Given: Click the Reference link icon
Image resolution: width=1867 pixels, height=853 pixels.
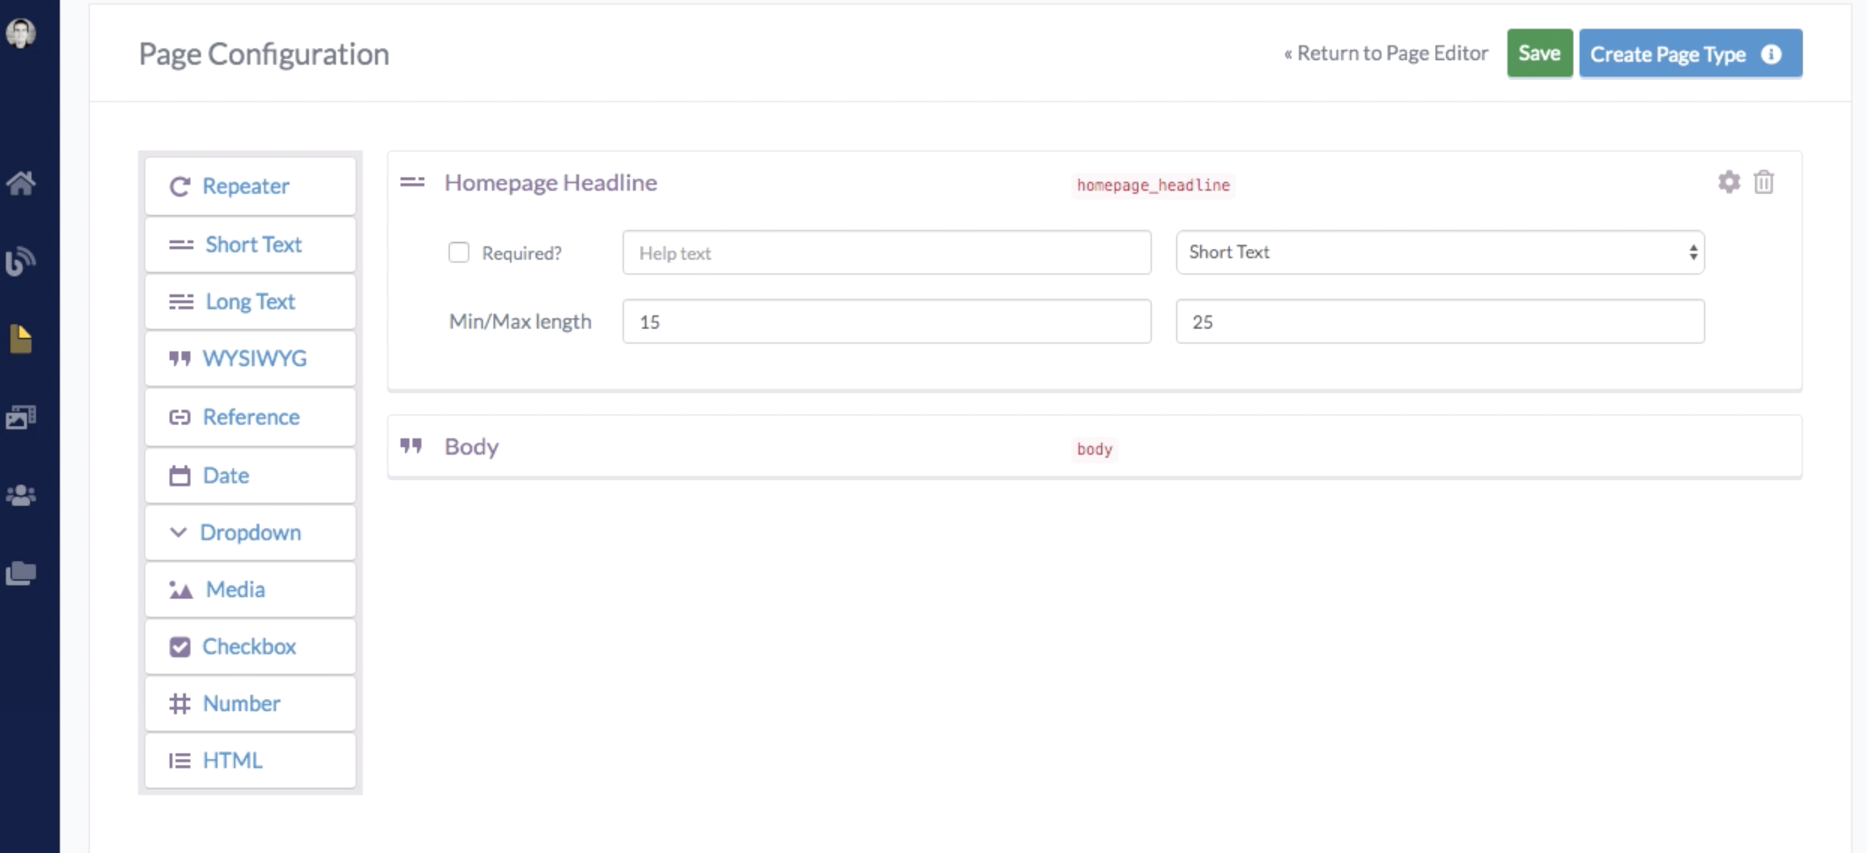Looking at the screenshot, I should click(x=180, y=417).
